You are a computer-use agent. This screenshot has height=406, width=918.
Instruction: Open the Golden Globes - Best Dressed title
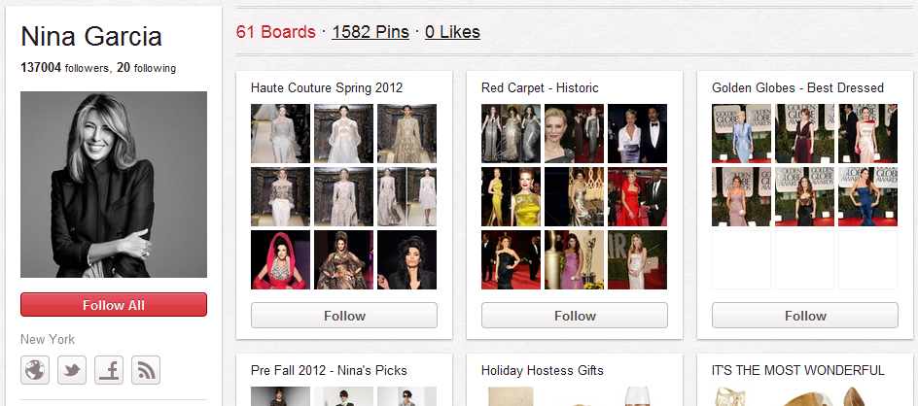[x=797, y=87]
